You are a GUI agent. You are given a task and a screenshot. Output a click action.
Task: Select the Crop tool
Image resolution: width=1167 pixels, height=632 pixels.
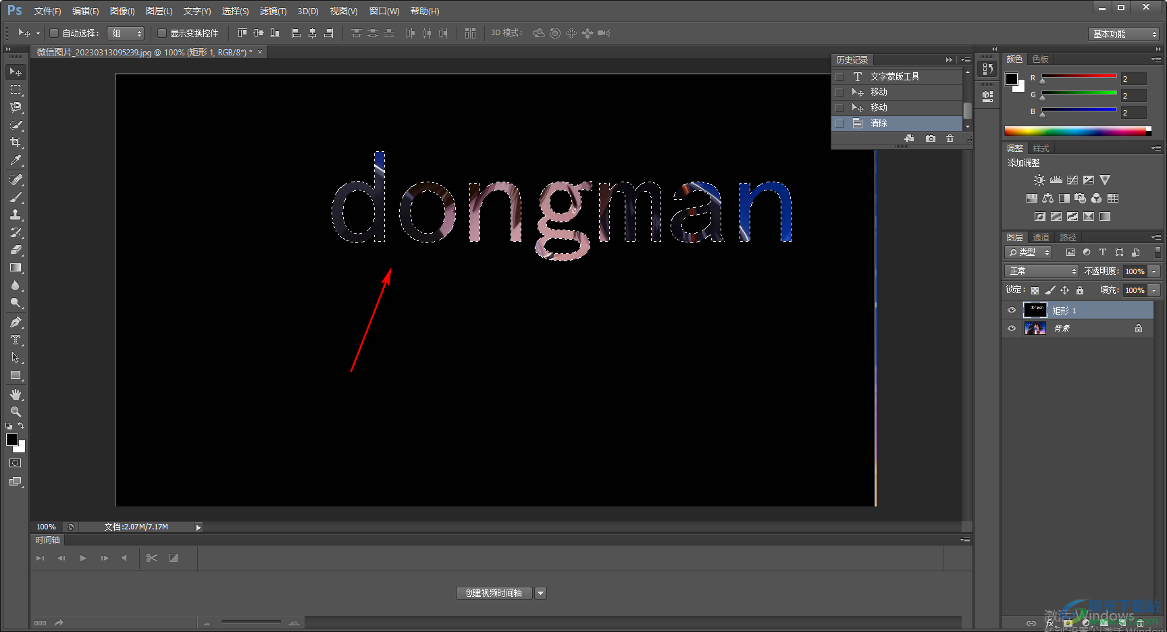(16, 142)
